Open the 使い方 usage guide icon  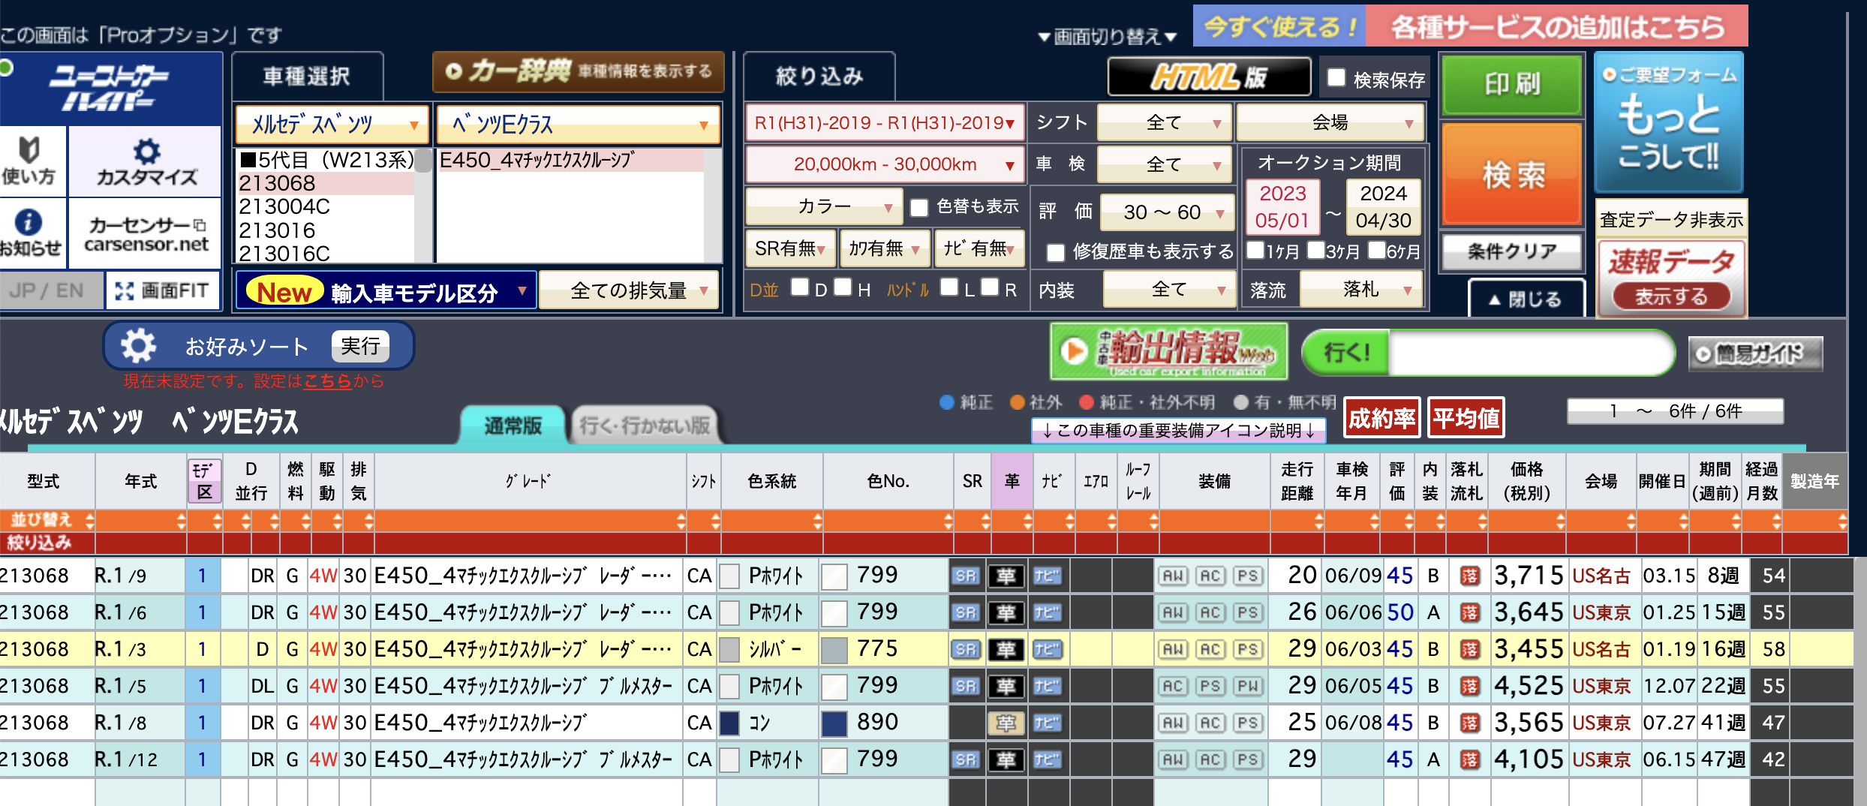29,161
